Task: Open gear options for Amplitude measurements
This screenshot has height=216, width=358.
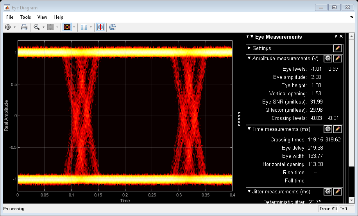Action: pyautogui.click(x=328, y=58)
